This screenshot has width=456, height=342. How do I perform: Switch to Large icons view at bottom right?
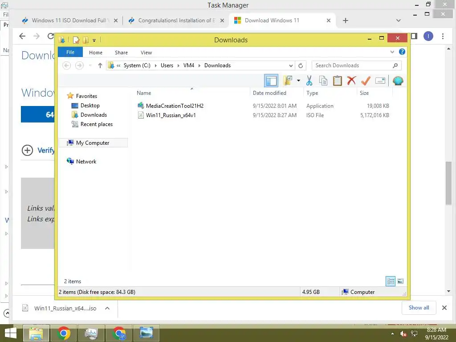(x=400, y=281)
